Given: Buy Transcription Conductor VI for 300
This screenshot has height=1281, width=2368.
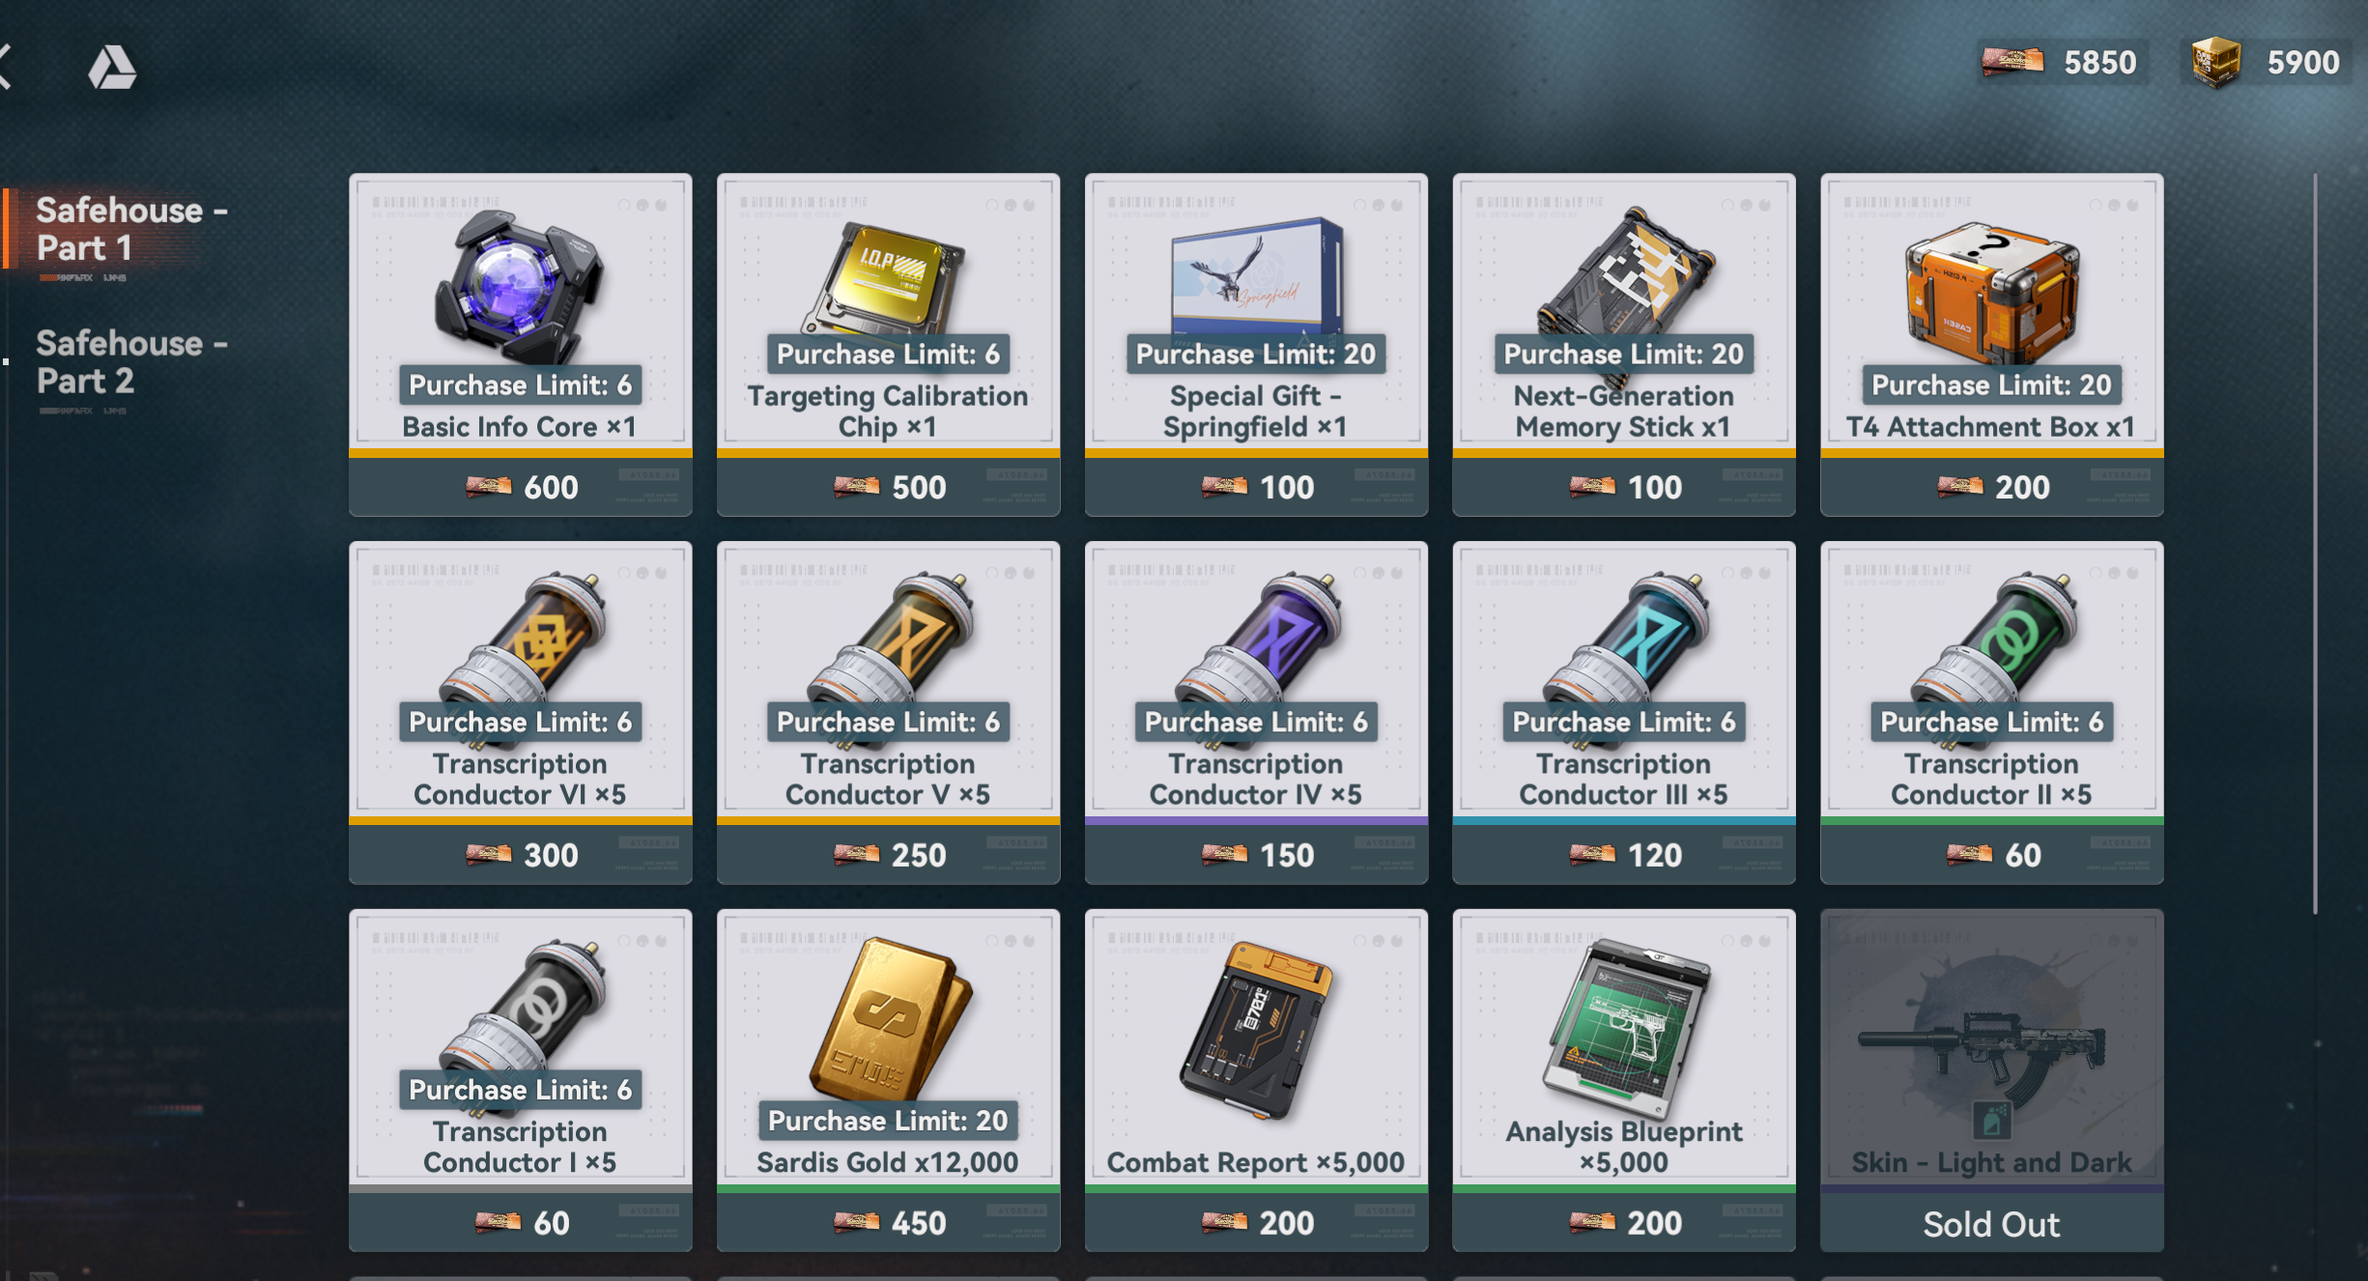Looking at the screenshot, I should click(520, 855).
